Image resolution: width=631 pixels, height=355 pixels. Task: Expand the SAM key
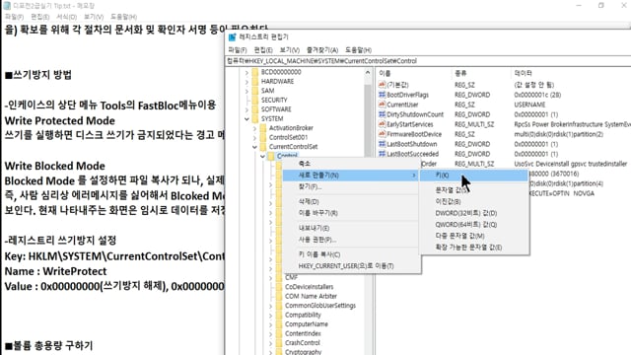point(246,91)
